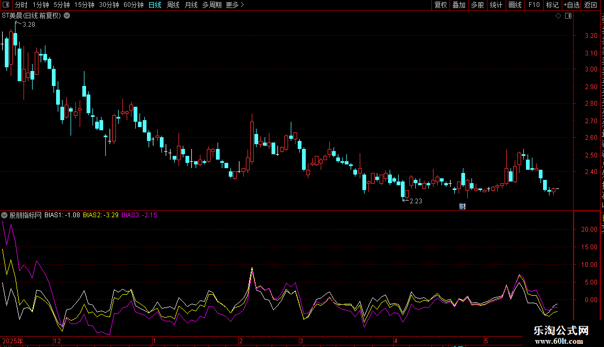This screenshot has height=347, width=604.
Task: Click the BIAS3 value label
Action: coord(139,215)
